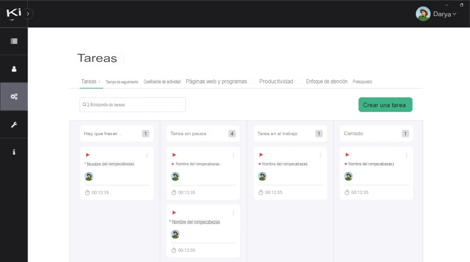Screen dimensions: 470x262
Task: Open the Enfoque de atención tab
Action: coord(327,82)
